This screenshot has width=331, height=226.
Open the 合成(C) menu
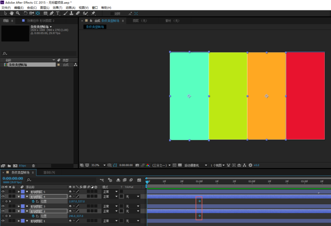click(x=32, y=7)
